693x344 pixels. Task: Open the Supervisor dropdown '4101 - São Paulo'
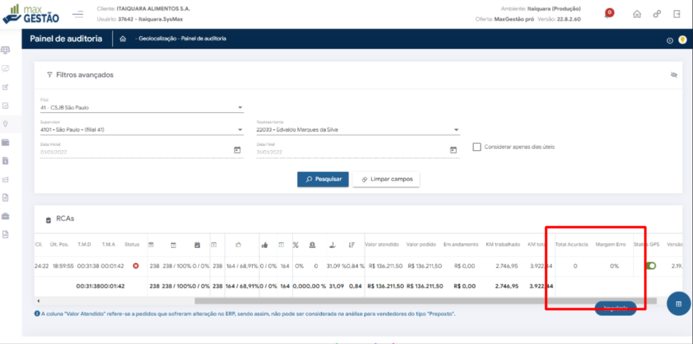click(x=142, y=129)
